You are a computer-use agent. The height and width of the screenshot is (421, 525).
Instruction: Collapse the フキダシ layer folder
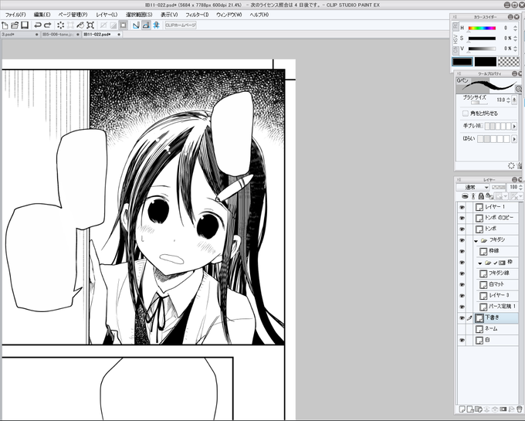476,241
